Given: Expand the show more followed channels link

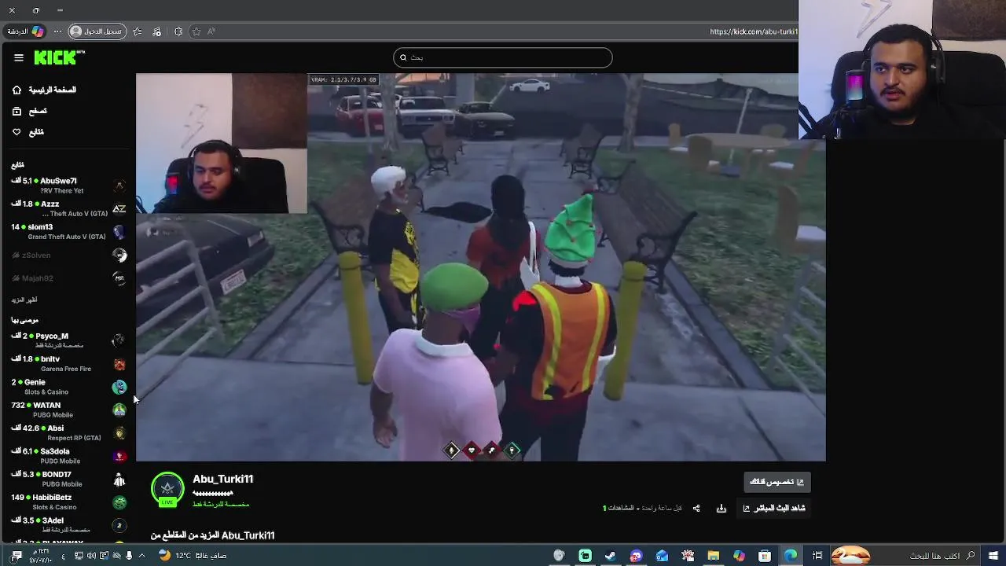Looking at the screenshot, I should pyautogui.click(x=24, y=300).
